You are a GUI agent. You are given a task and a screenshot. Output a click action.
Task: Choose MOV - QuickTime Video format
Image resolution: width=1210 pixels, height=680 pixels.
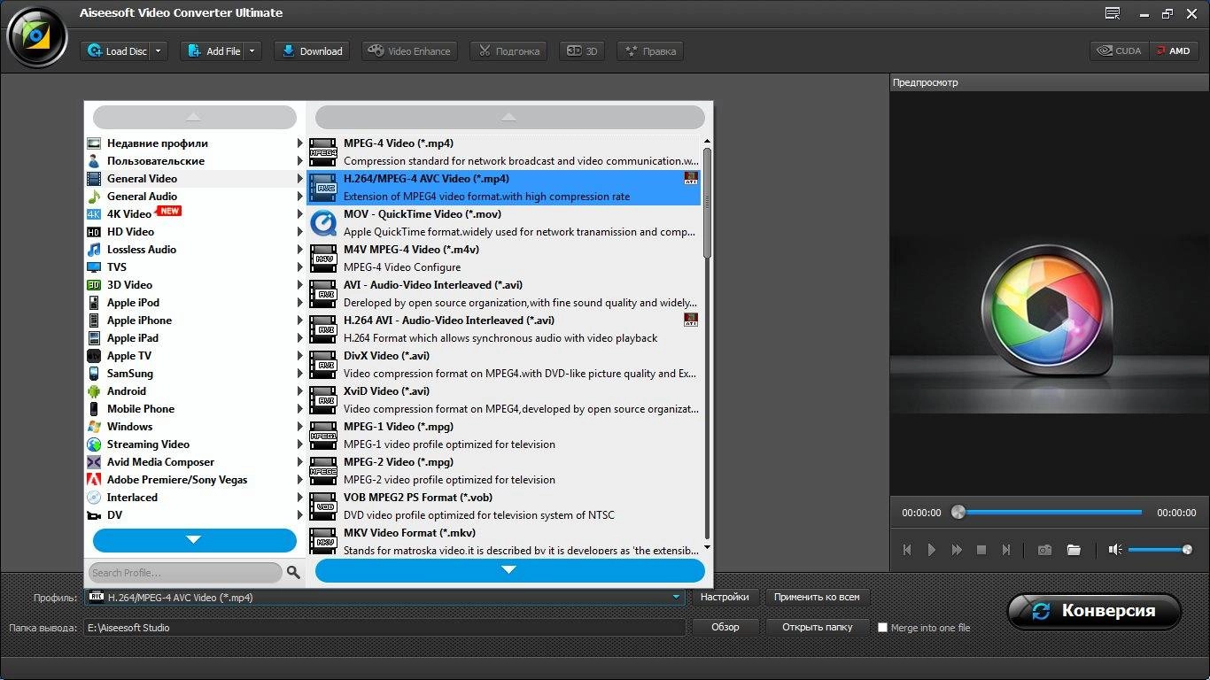click(503, 223)
